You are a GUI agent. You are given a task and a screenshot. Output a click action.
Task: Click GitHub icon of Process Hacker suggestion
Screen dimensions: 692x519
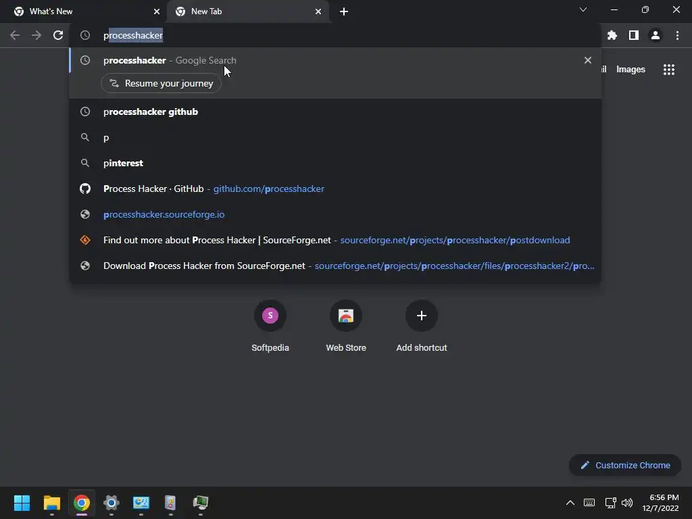85,189
